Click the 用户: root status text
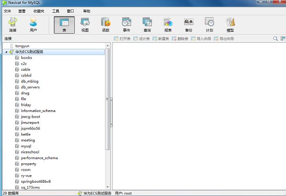The image size is (286, 196). pyautogui.click(x=123, y=193)
